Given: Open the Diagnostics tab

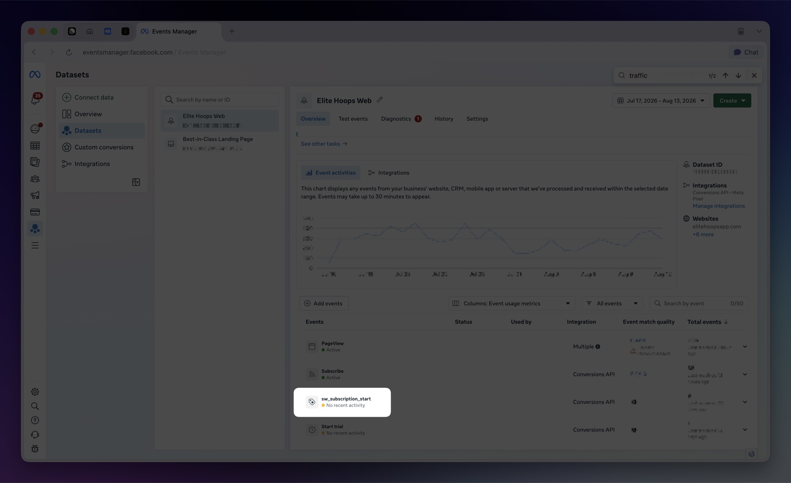Looking at the screenshot, I should click(x=401, y=119).
